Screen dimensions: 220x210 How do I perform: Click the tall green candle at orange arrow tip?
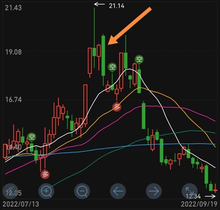pos(103,56)
